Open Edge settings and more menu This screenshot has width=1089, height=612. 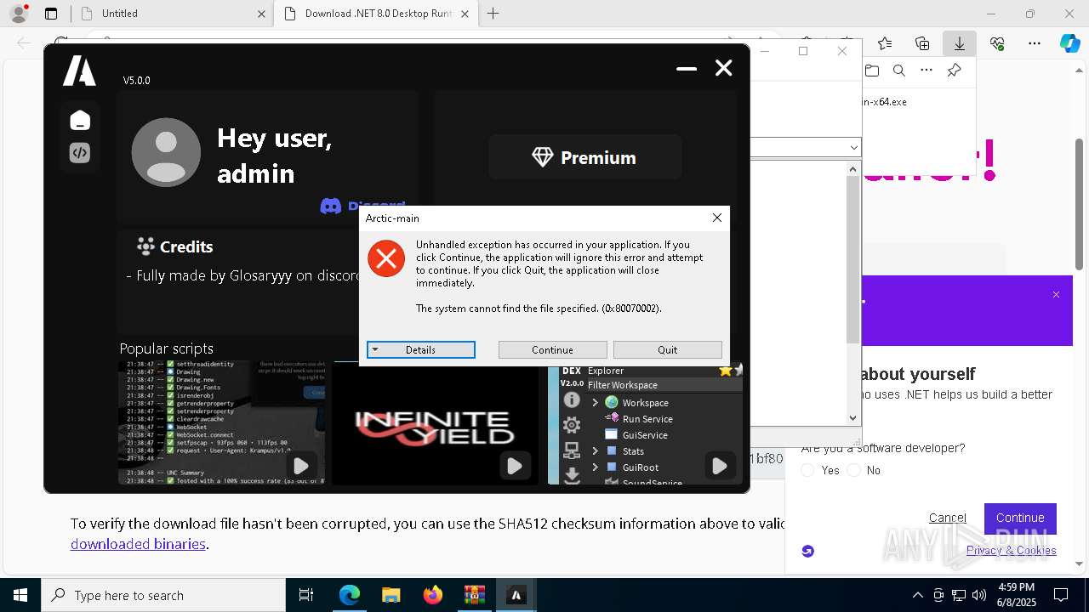click(1035, 43)
